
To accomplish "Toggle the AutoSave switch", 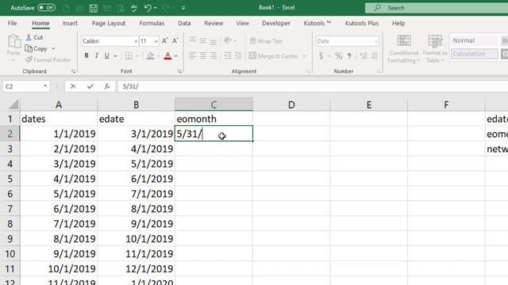I will 46,8.
